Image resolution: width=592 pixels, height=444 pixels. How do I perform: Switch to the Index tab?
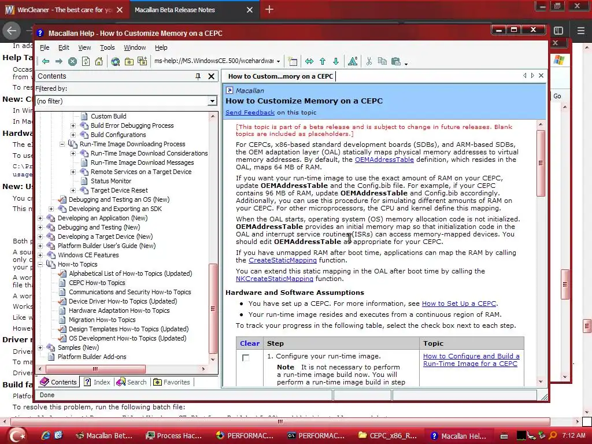[97, 382]
